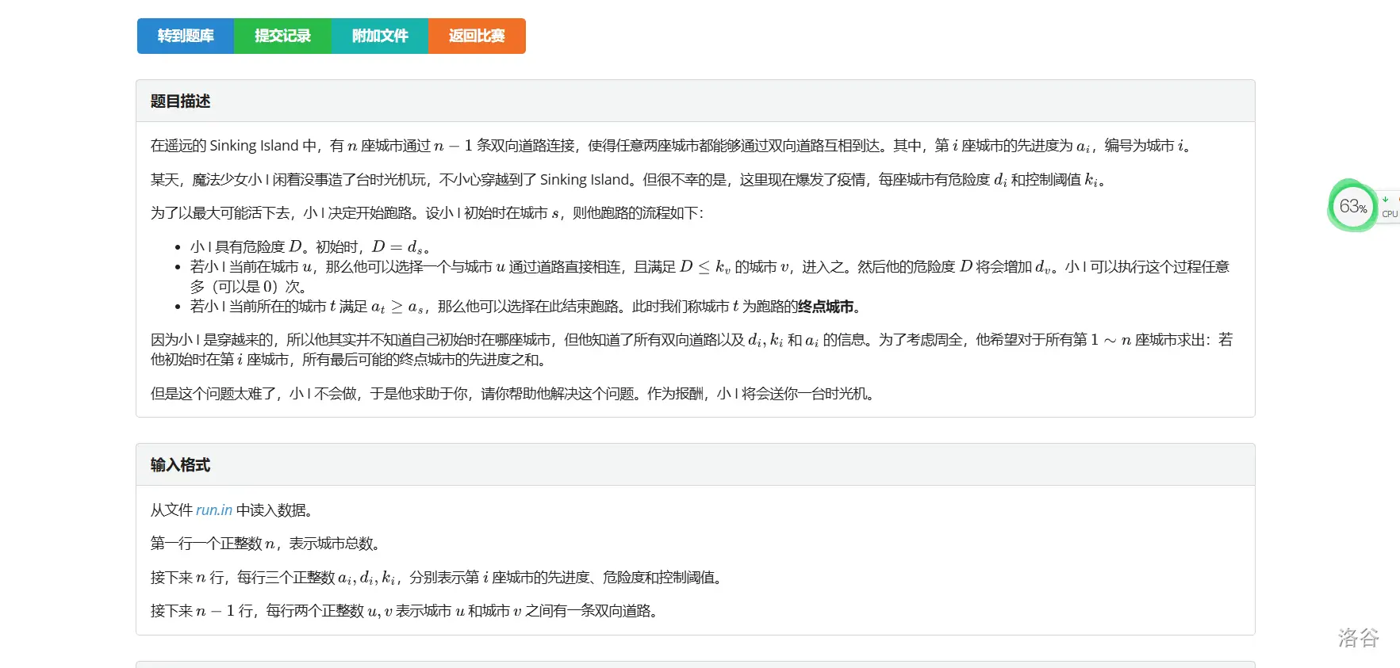Click the 题目描述 section header
The image size is (1400, 668).
tap(181, 101)
